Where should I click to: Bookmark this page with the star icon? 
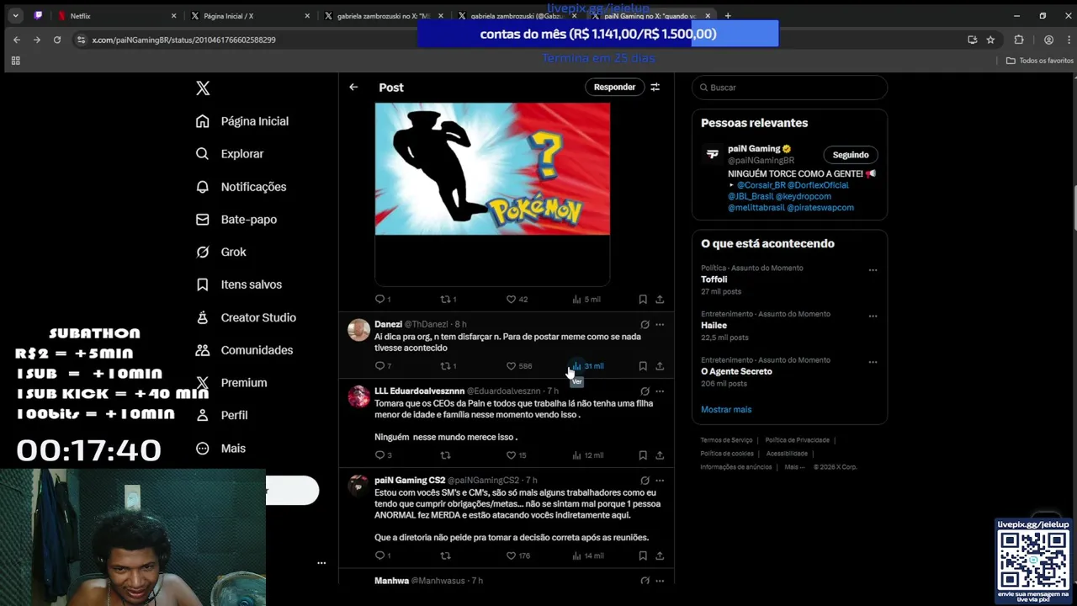(x=990, y=40)
